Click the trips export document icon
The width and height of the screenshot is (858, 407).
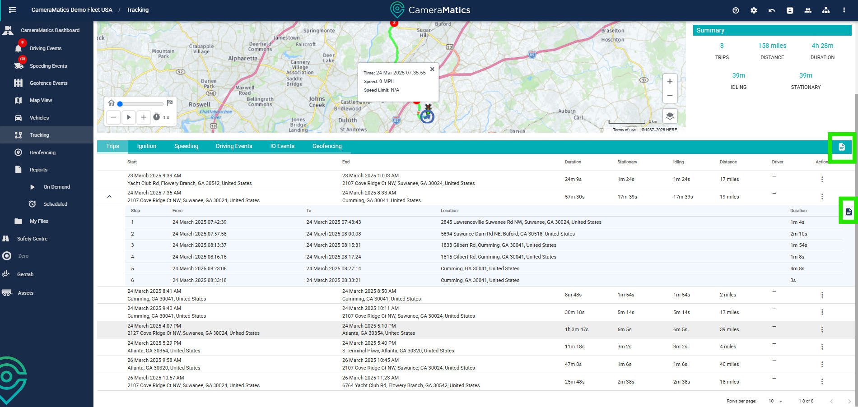click(x=841, y=147)
